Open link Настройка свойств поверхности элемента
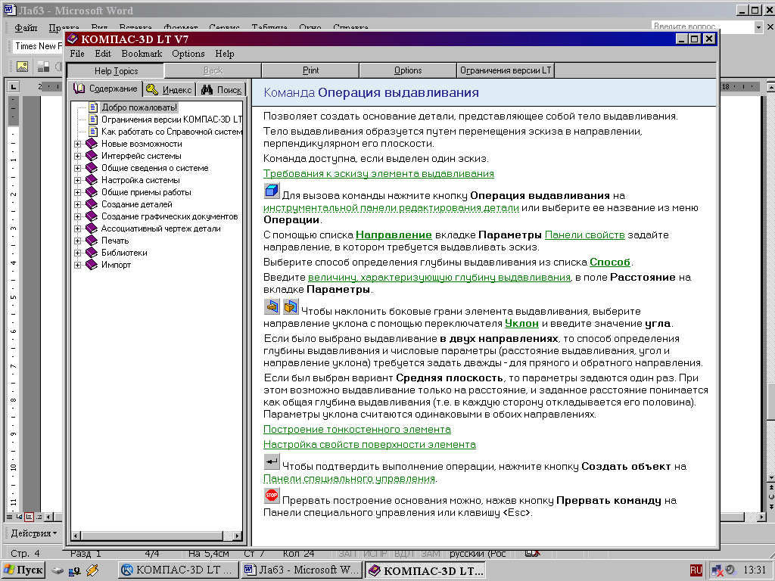This screenshot has width=775, height=581. click(369, 444)
